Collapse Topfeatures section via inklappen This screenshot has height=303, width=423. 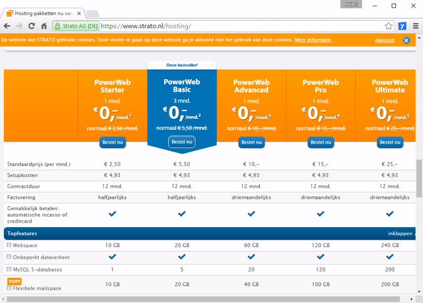click(402, 233)
